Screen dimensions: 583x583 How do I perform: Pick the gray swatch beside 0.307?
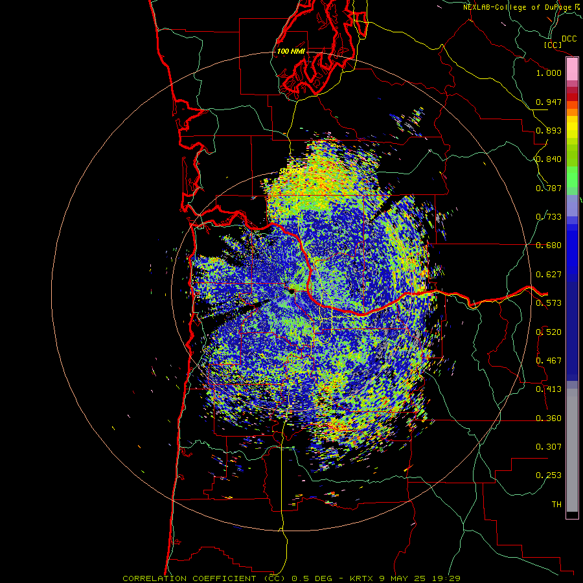click(572, 447)
